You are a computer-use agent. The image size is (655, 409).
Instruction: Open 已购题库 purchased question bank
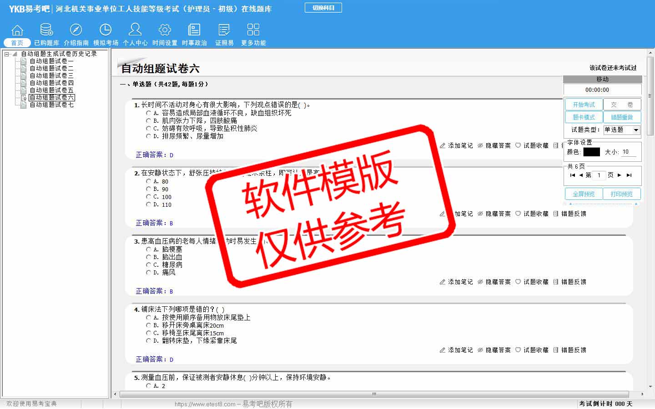click(46, 30)
